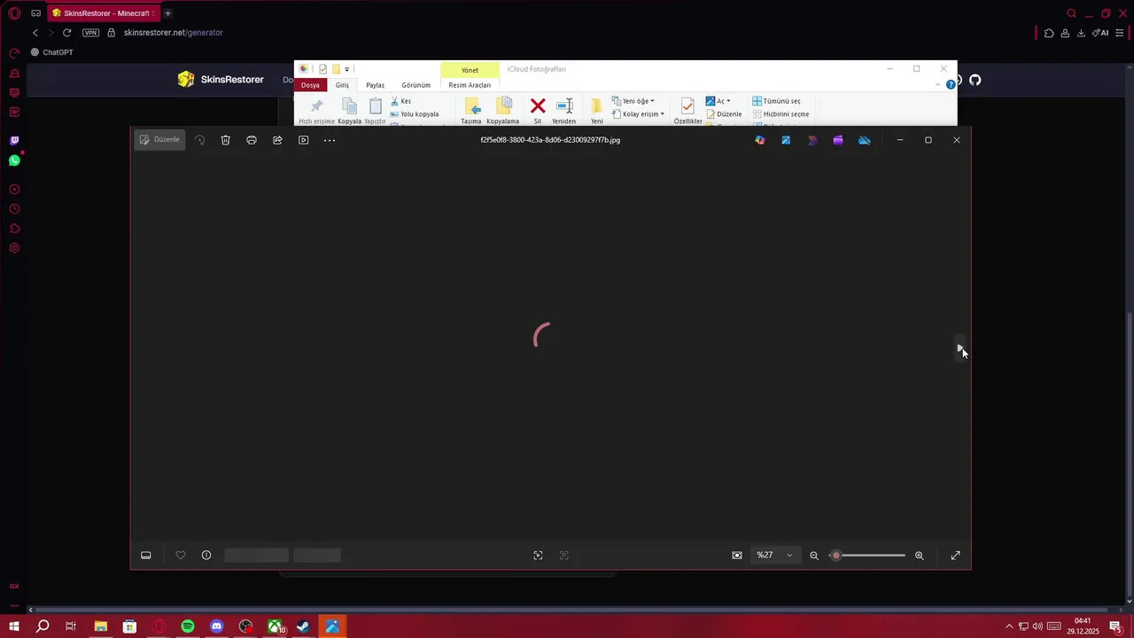Open Twitch in Opera sidebar
Screen dimensions: 1134x638
[14, 141]
